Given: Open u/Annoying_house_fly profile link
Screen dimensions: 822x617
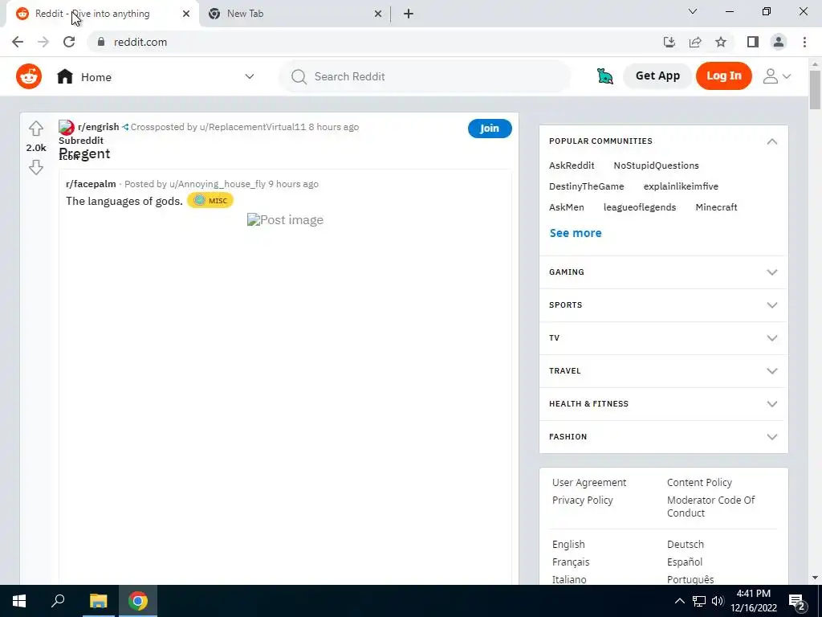Looking at the screenshot, I should click(218, 184).
